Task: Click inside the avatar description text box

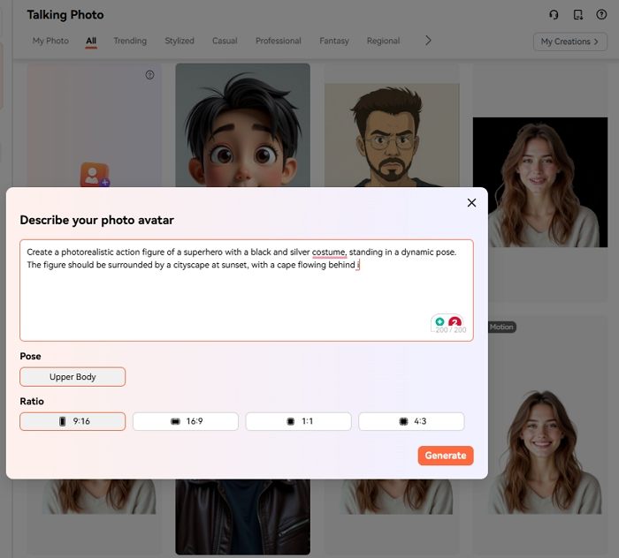Action: (x=247, y=290)
